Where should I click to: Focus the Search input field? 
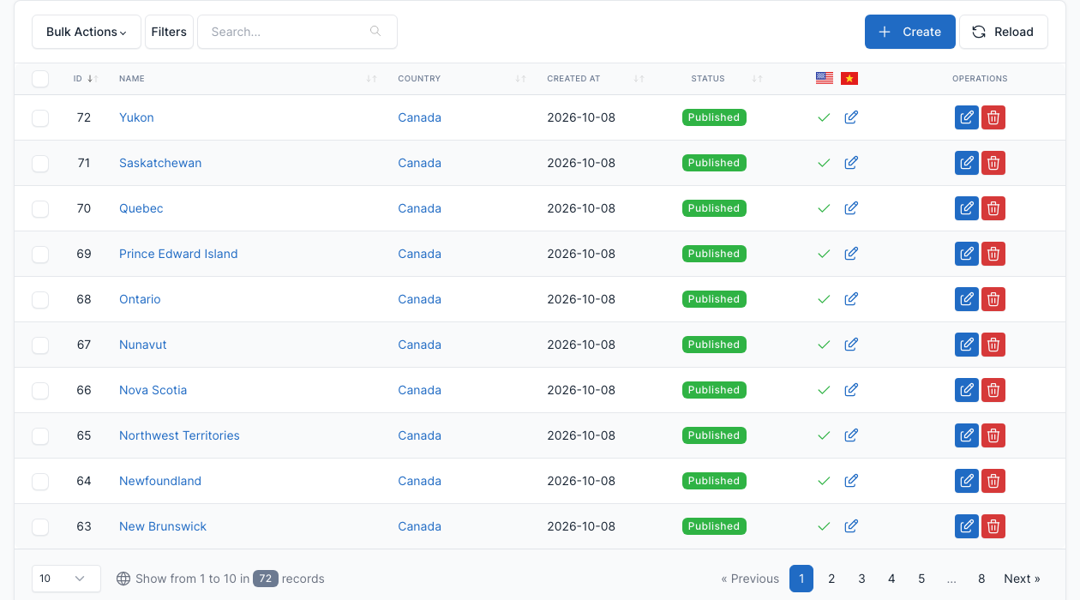tap(297, 32)
